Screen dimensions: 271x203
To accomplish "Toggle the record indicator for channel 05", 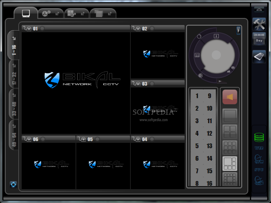I will tap(97, 139).
